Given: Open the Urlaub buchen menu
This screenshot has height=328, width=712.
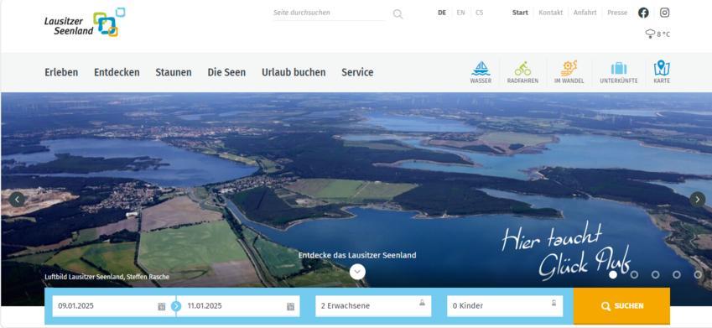Looking at the screenshot, I should 294,72.
